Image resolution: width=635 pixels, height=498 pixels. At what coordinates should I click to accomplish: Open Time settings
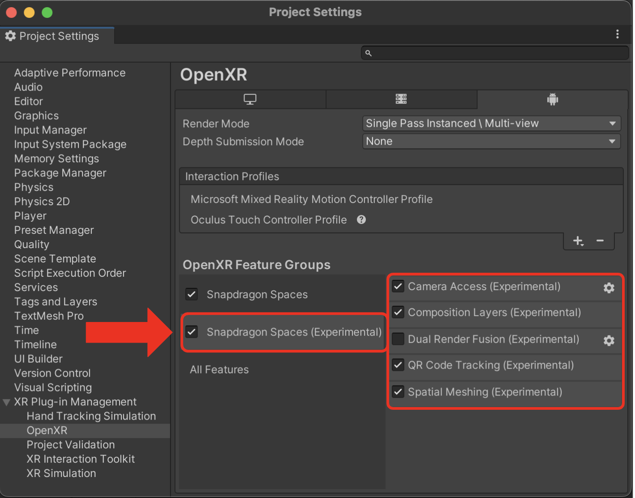click(x=26, y=331)
